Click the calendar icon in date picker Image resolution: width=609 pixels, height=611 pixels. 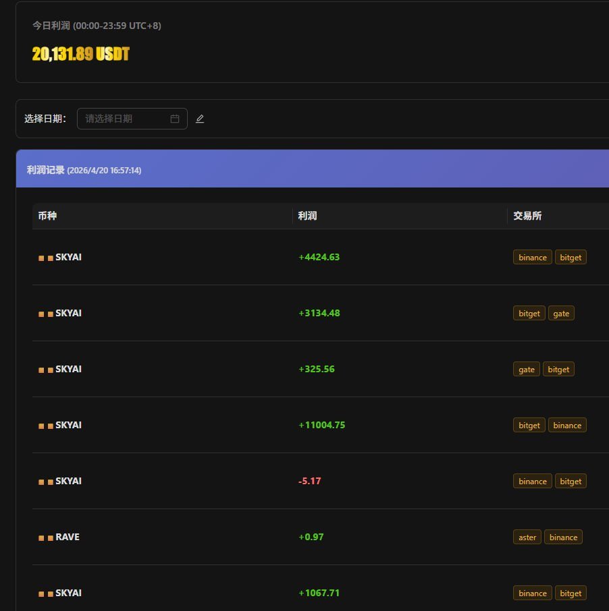[175, 119]
